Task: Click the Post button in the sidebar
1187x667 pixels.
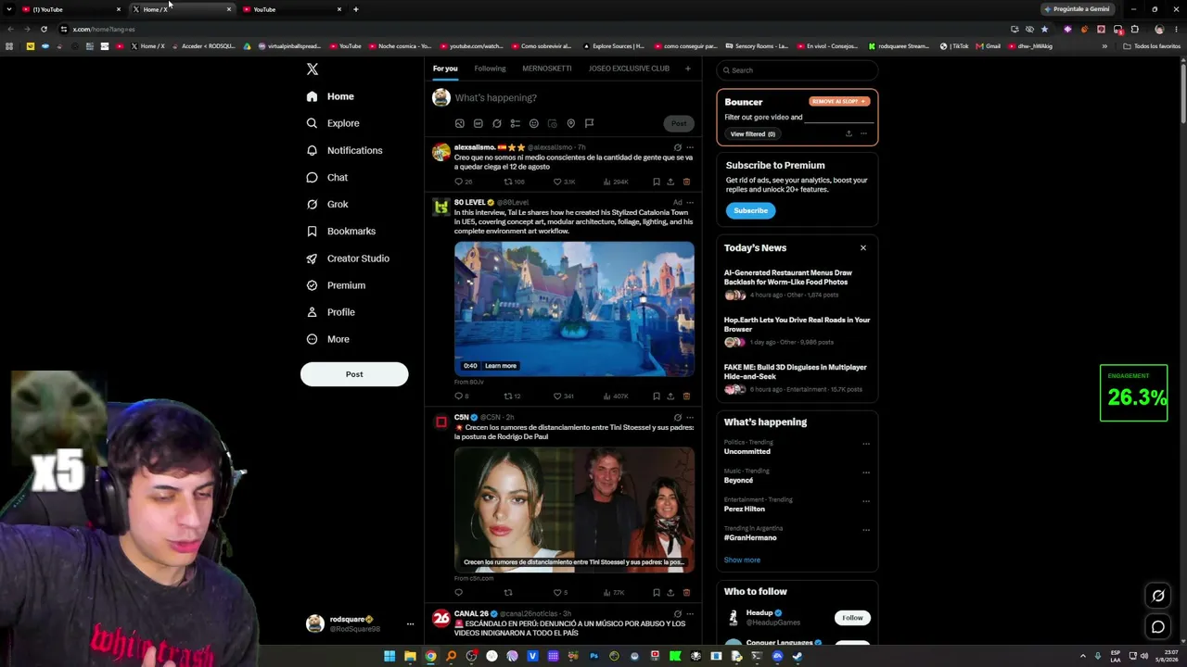Action: [x=354, y=374]
